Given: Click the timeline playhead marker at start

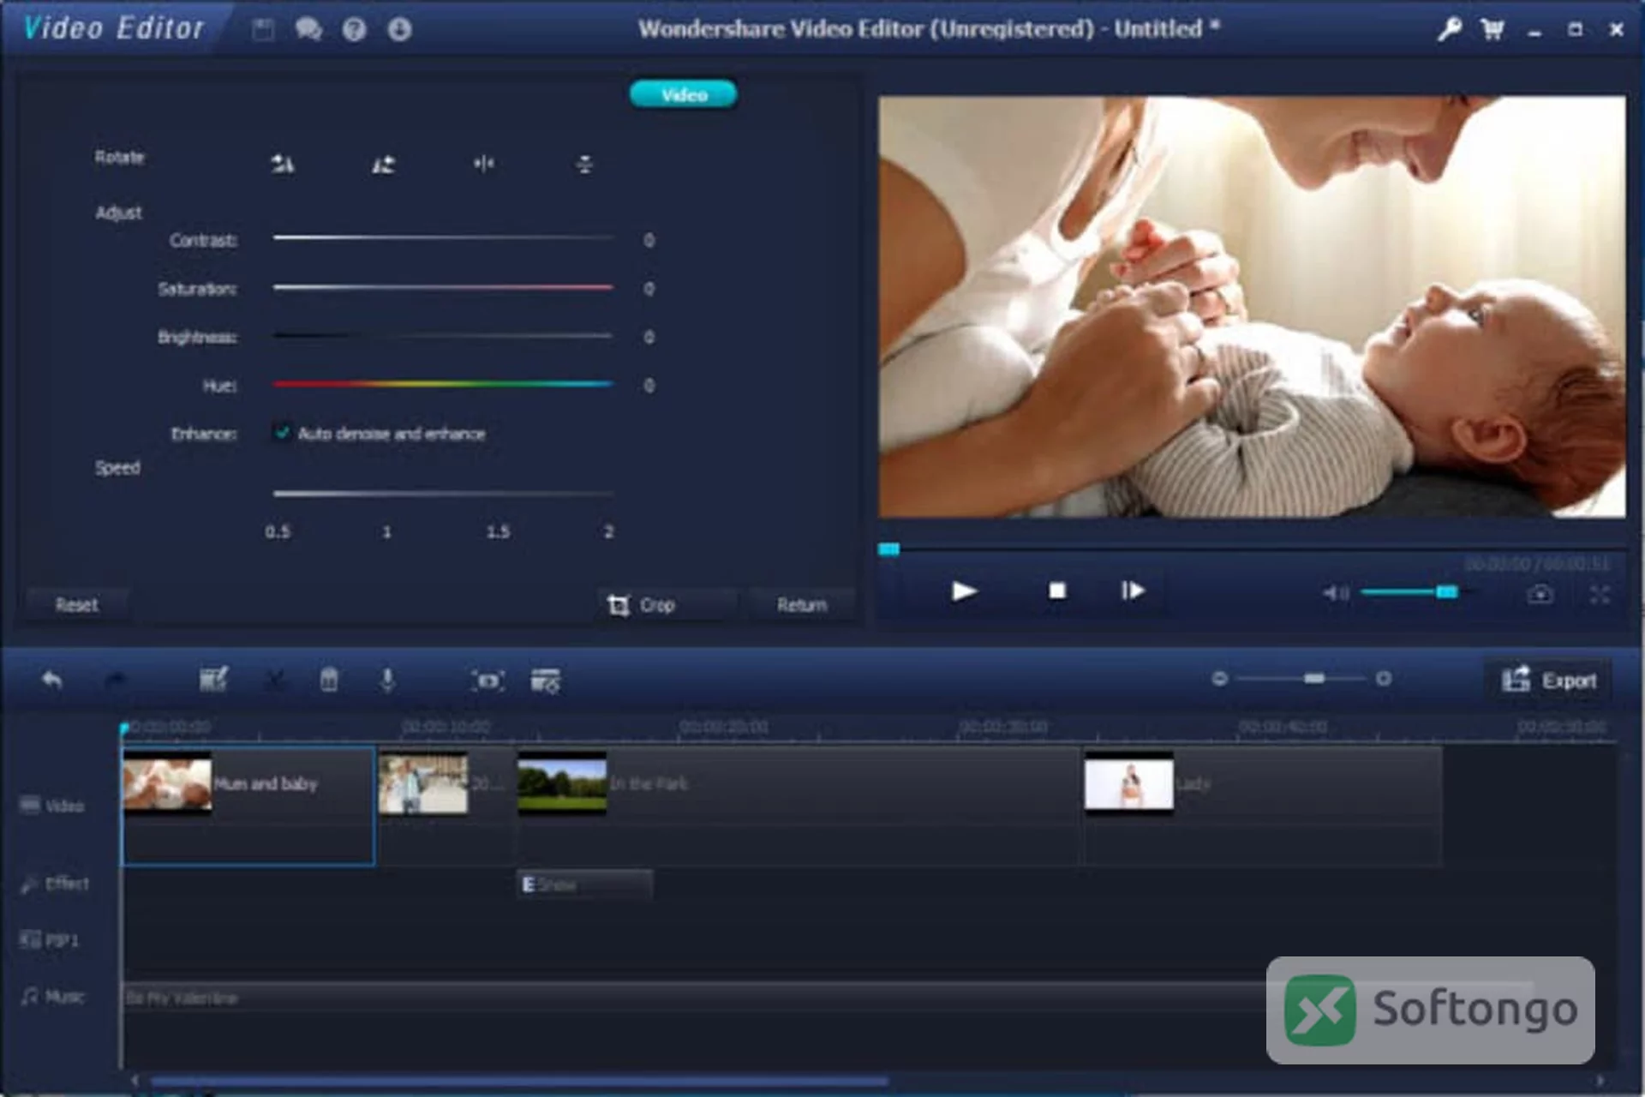Looking at the screenshot, I should click(124, 729).
